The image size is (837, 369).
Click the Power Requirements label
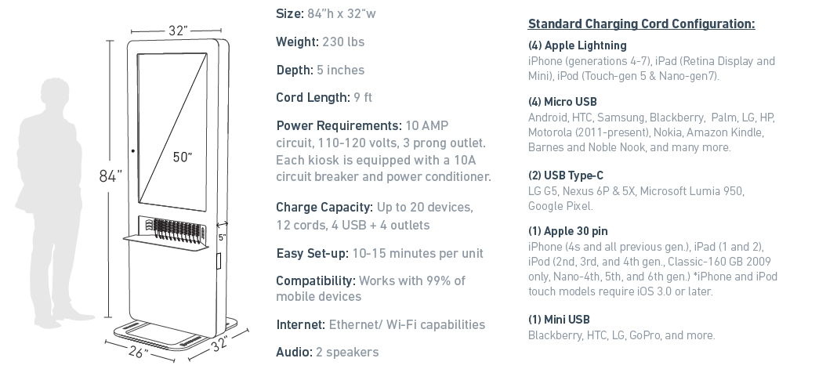(x=339, y=125)
